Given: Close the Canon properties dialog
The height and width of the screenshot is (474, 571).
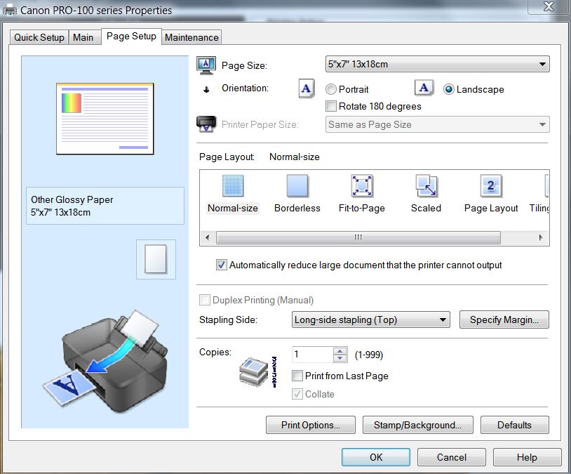Looking at the screenshot, I should click(x=549, y=6).
